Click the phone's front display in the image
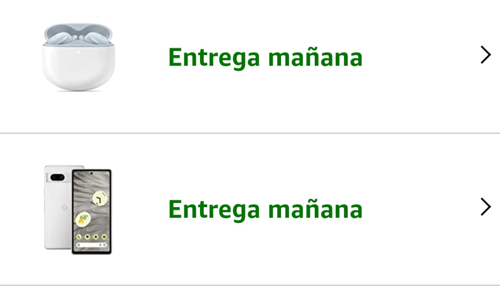Screen dimensions: 500x294 [92, 212]
